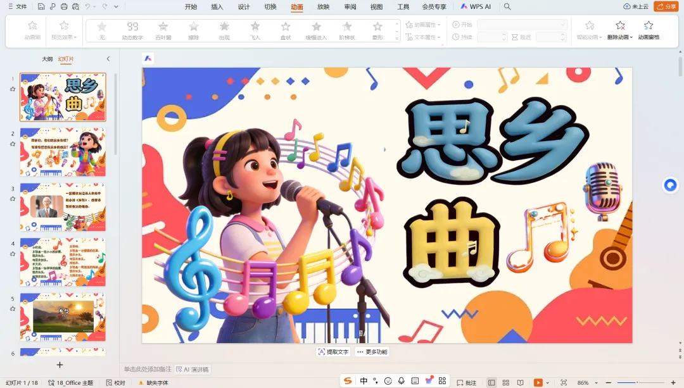Open print preview icon
This screenshot has height=388, width=684.
pyautogui.click(x=76, y=6)
